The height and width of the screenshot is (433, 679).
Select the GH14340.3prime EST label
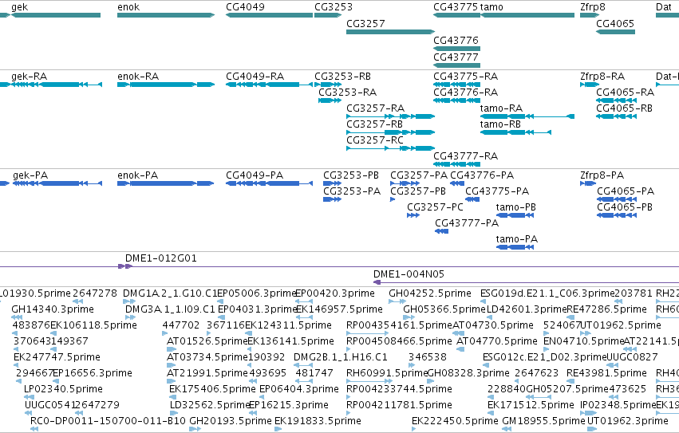pyautogui.click(x=53, y=309)
